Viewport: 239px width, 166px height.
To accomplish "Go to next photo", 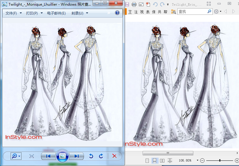I will tap(77, 156).
